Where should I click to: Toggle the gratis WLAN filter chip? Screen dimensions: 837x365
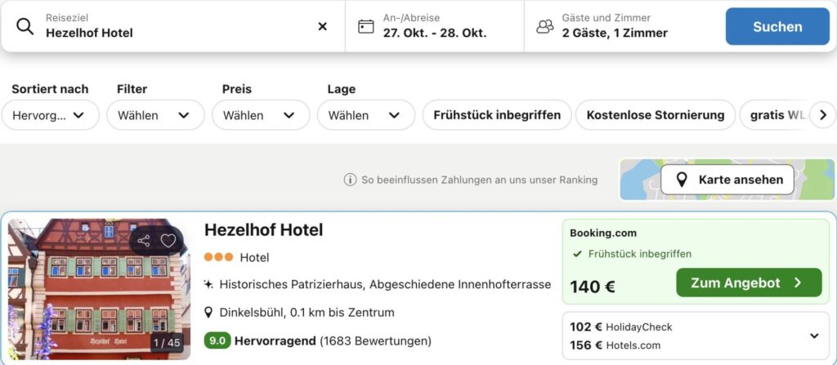pos(777,115)
